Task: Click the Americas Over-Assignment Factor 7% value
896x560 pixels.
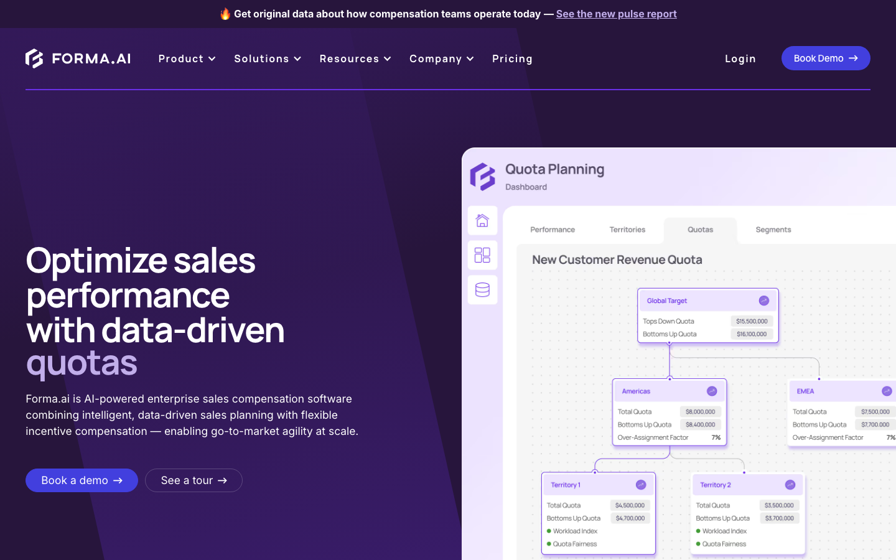Action: click(x=716, y=437)
